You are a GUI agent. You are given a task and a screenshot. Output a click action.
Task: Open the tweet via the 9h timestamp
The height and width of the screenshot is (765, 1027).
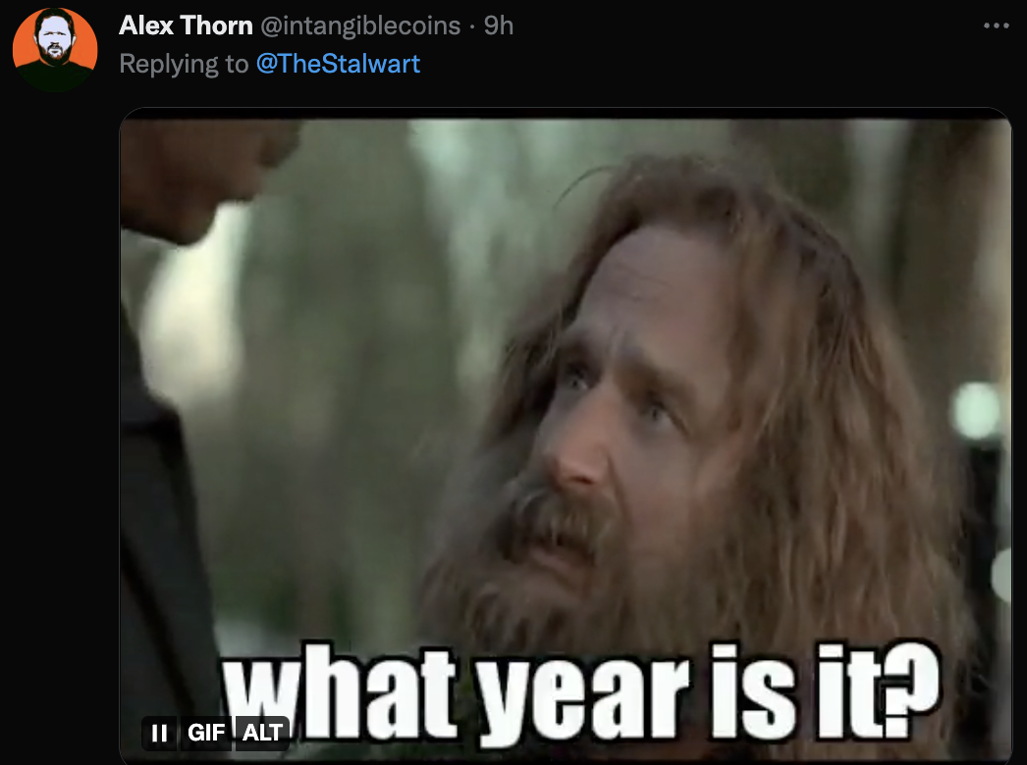(x=499, y=25)
